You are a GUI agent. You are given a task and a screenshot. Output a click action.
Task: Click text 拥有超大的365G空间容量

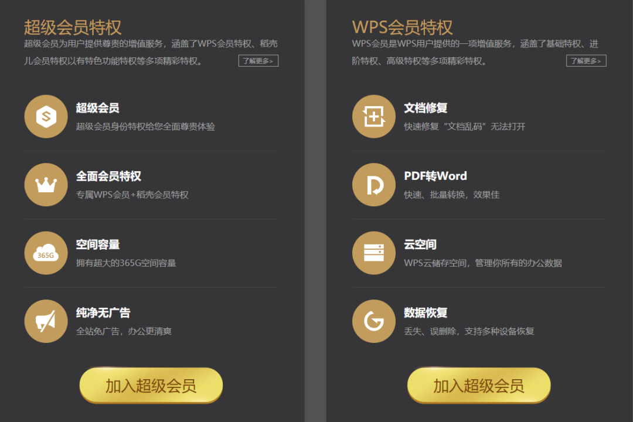[126, 263]
